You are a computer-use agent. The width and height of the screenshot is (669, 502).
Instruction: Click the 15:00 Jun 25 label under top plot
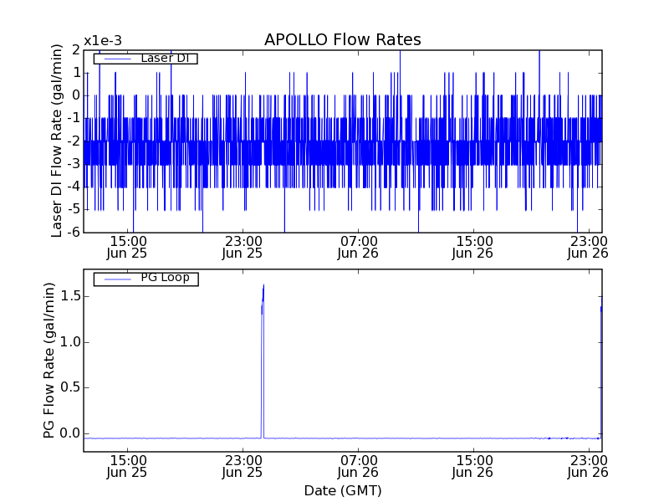pyautogui.click(x=127, y=248)
